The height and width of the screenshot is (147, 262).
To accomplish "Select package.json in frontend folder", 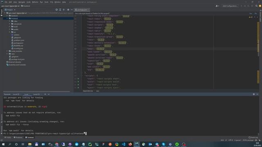I will coord(18,43).
